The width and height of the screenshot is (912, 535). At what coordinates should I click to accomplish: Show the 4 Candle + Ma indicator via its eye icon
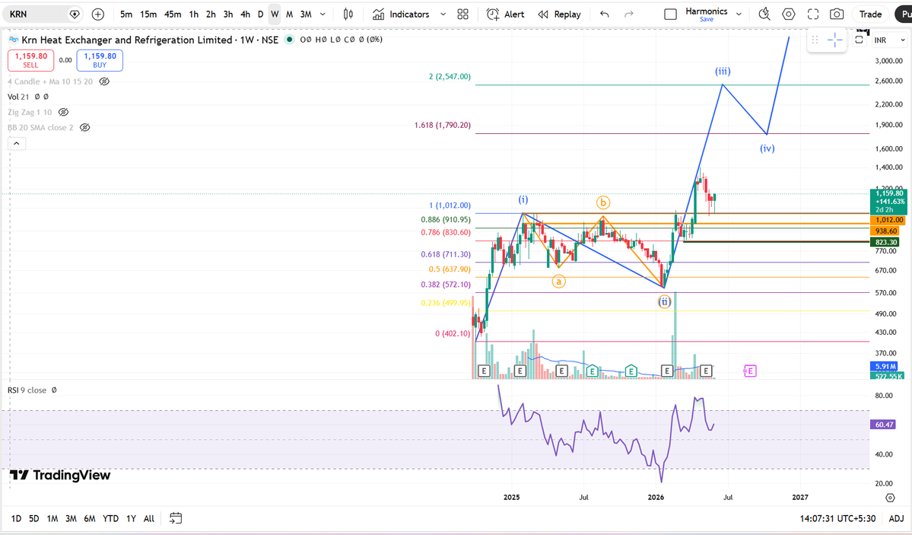(104, 81)
